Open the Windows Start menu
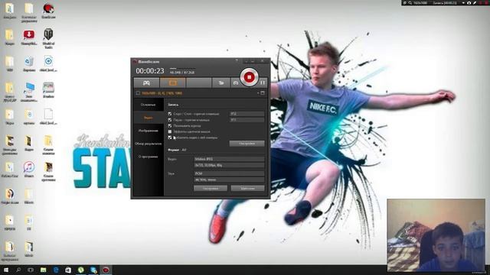This screenshot has height=275, width=490. click(x=6, y=270)
